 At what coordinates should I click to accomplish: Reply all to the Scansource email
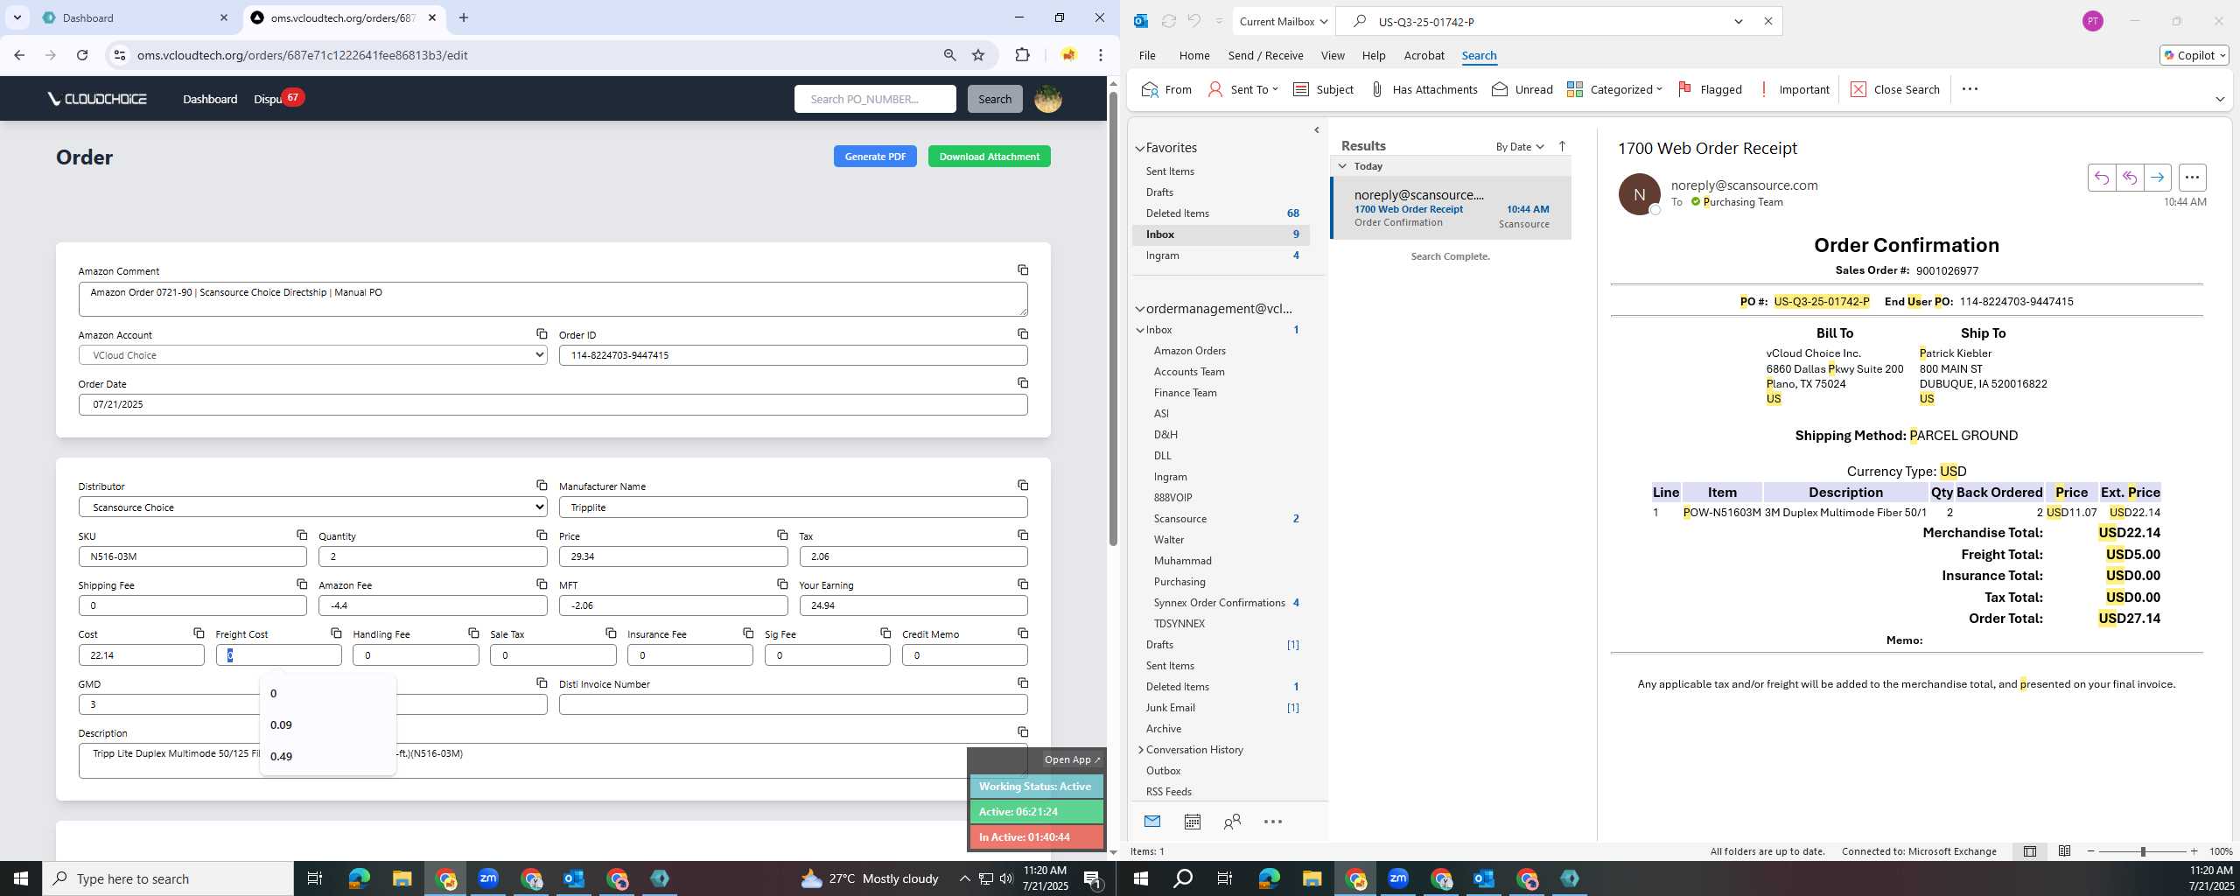(2129, 178)
